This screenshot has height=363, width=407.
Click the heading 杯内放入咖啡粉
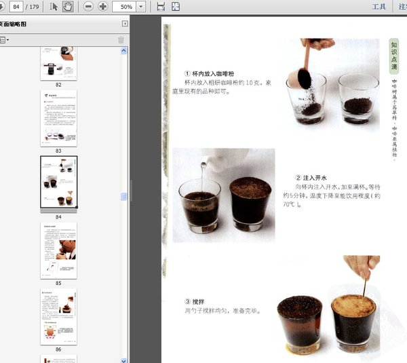(213, 74)
